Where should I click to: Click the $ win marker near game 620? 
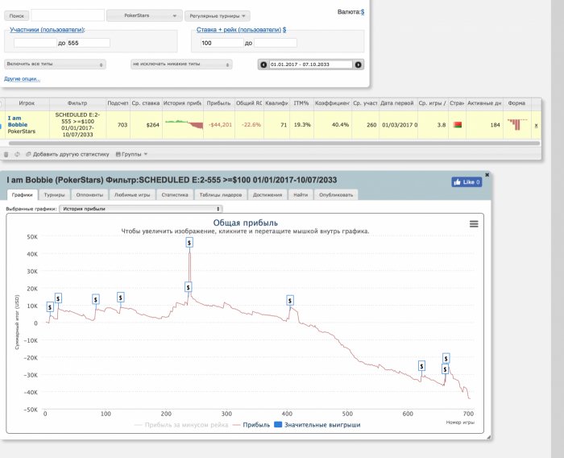[421, 366]
